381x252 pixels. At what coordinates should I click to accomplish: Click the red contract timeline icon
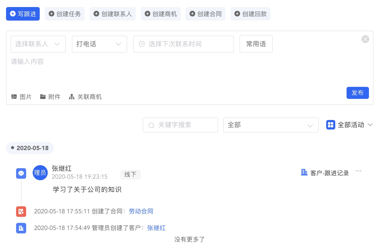point(21,212)
